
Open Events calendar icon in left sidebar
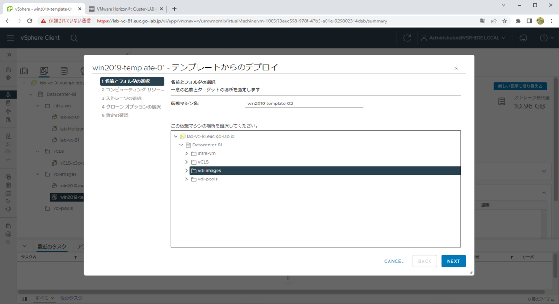[8, 193]
